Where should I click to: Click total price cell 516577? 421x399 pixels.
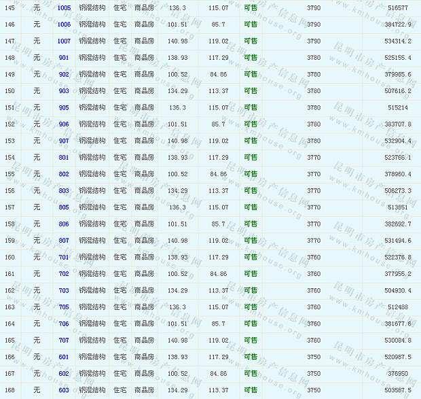(x=398, y=7)
